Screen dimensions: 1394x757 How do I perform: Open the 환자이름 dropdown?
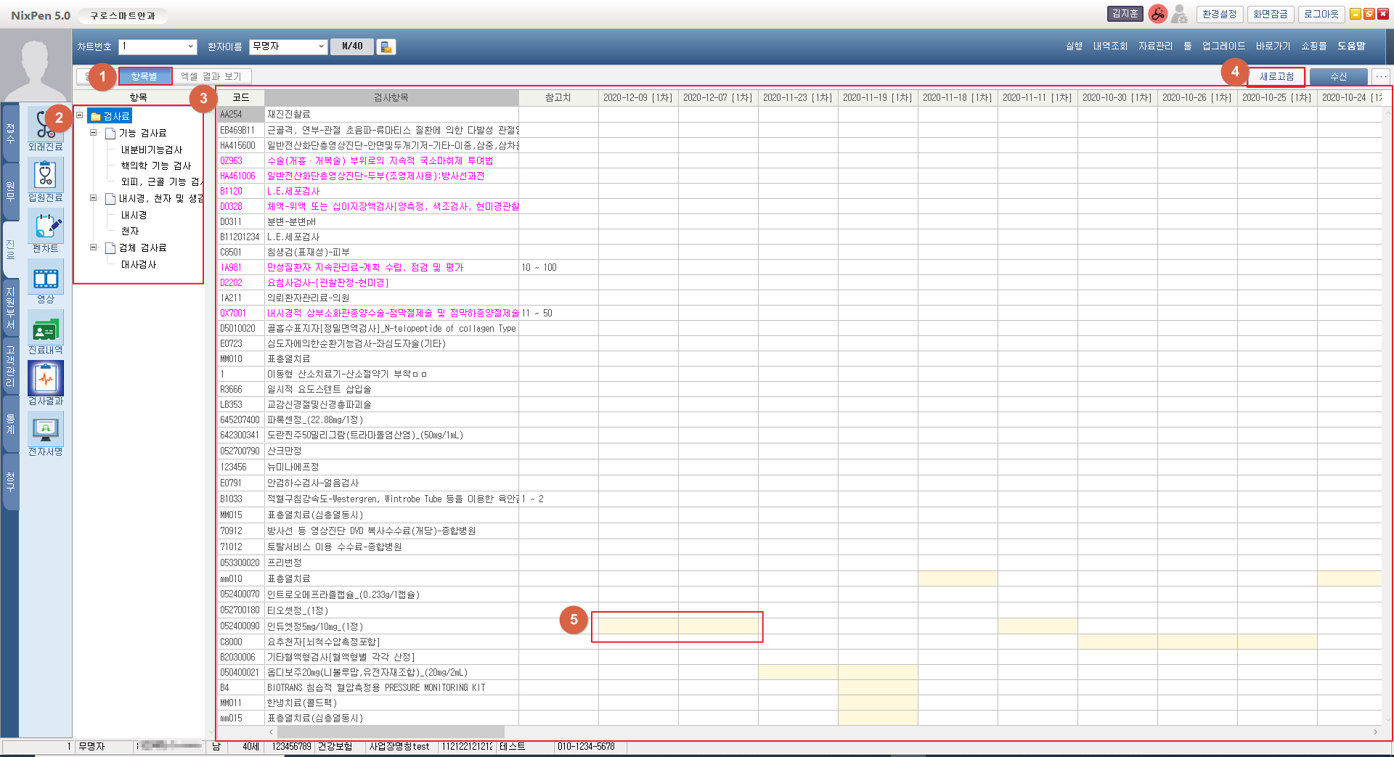coord(321,46)
